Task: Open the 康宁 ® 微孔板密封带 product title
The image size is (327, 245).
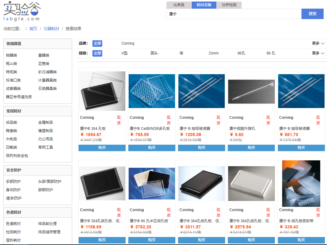Action: (x=296, y=221)
